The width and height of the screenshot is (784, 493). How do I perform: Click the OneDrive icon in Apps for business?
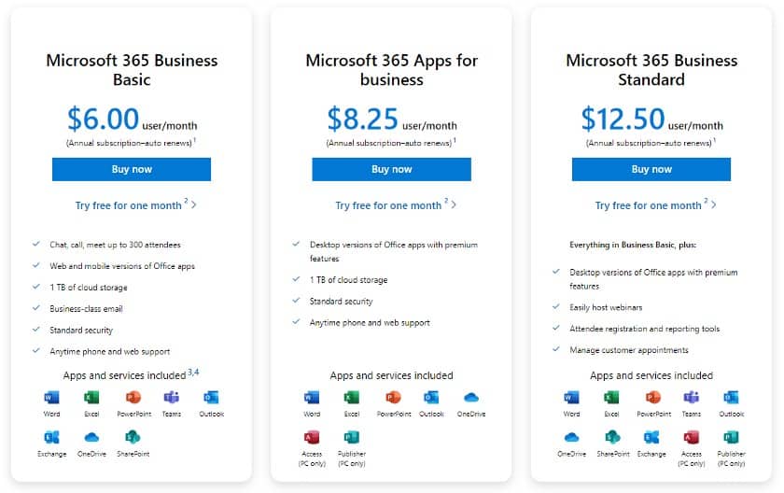471,398
